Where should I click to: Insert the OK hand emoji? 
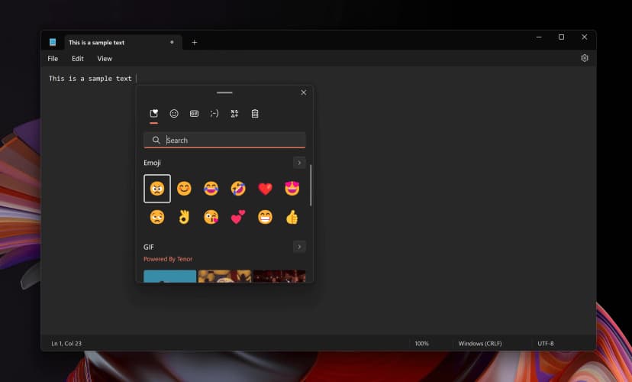point(184,217)
